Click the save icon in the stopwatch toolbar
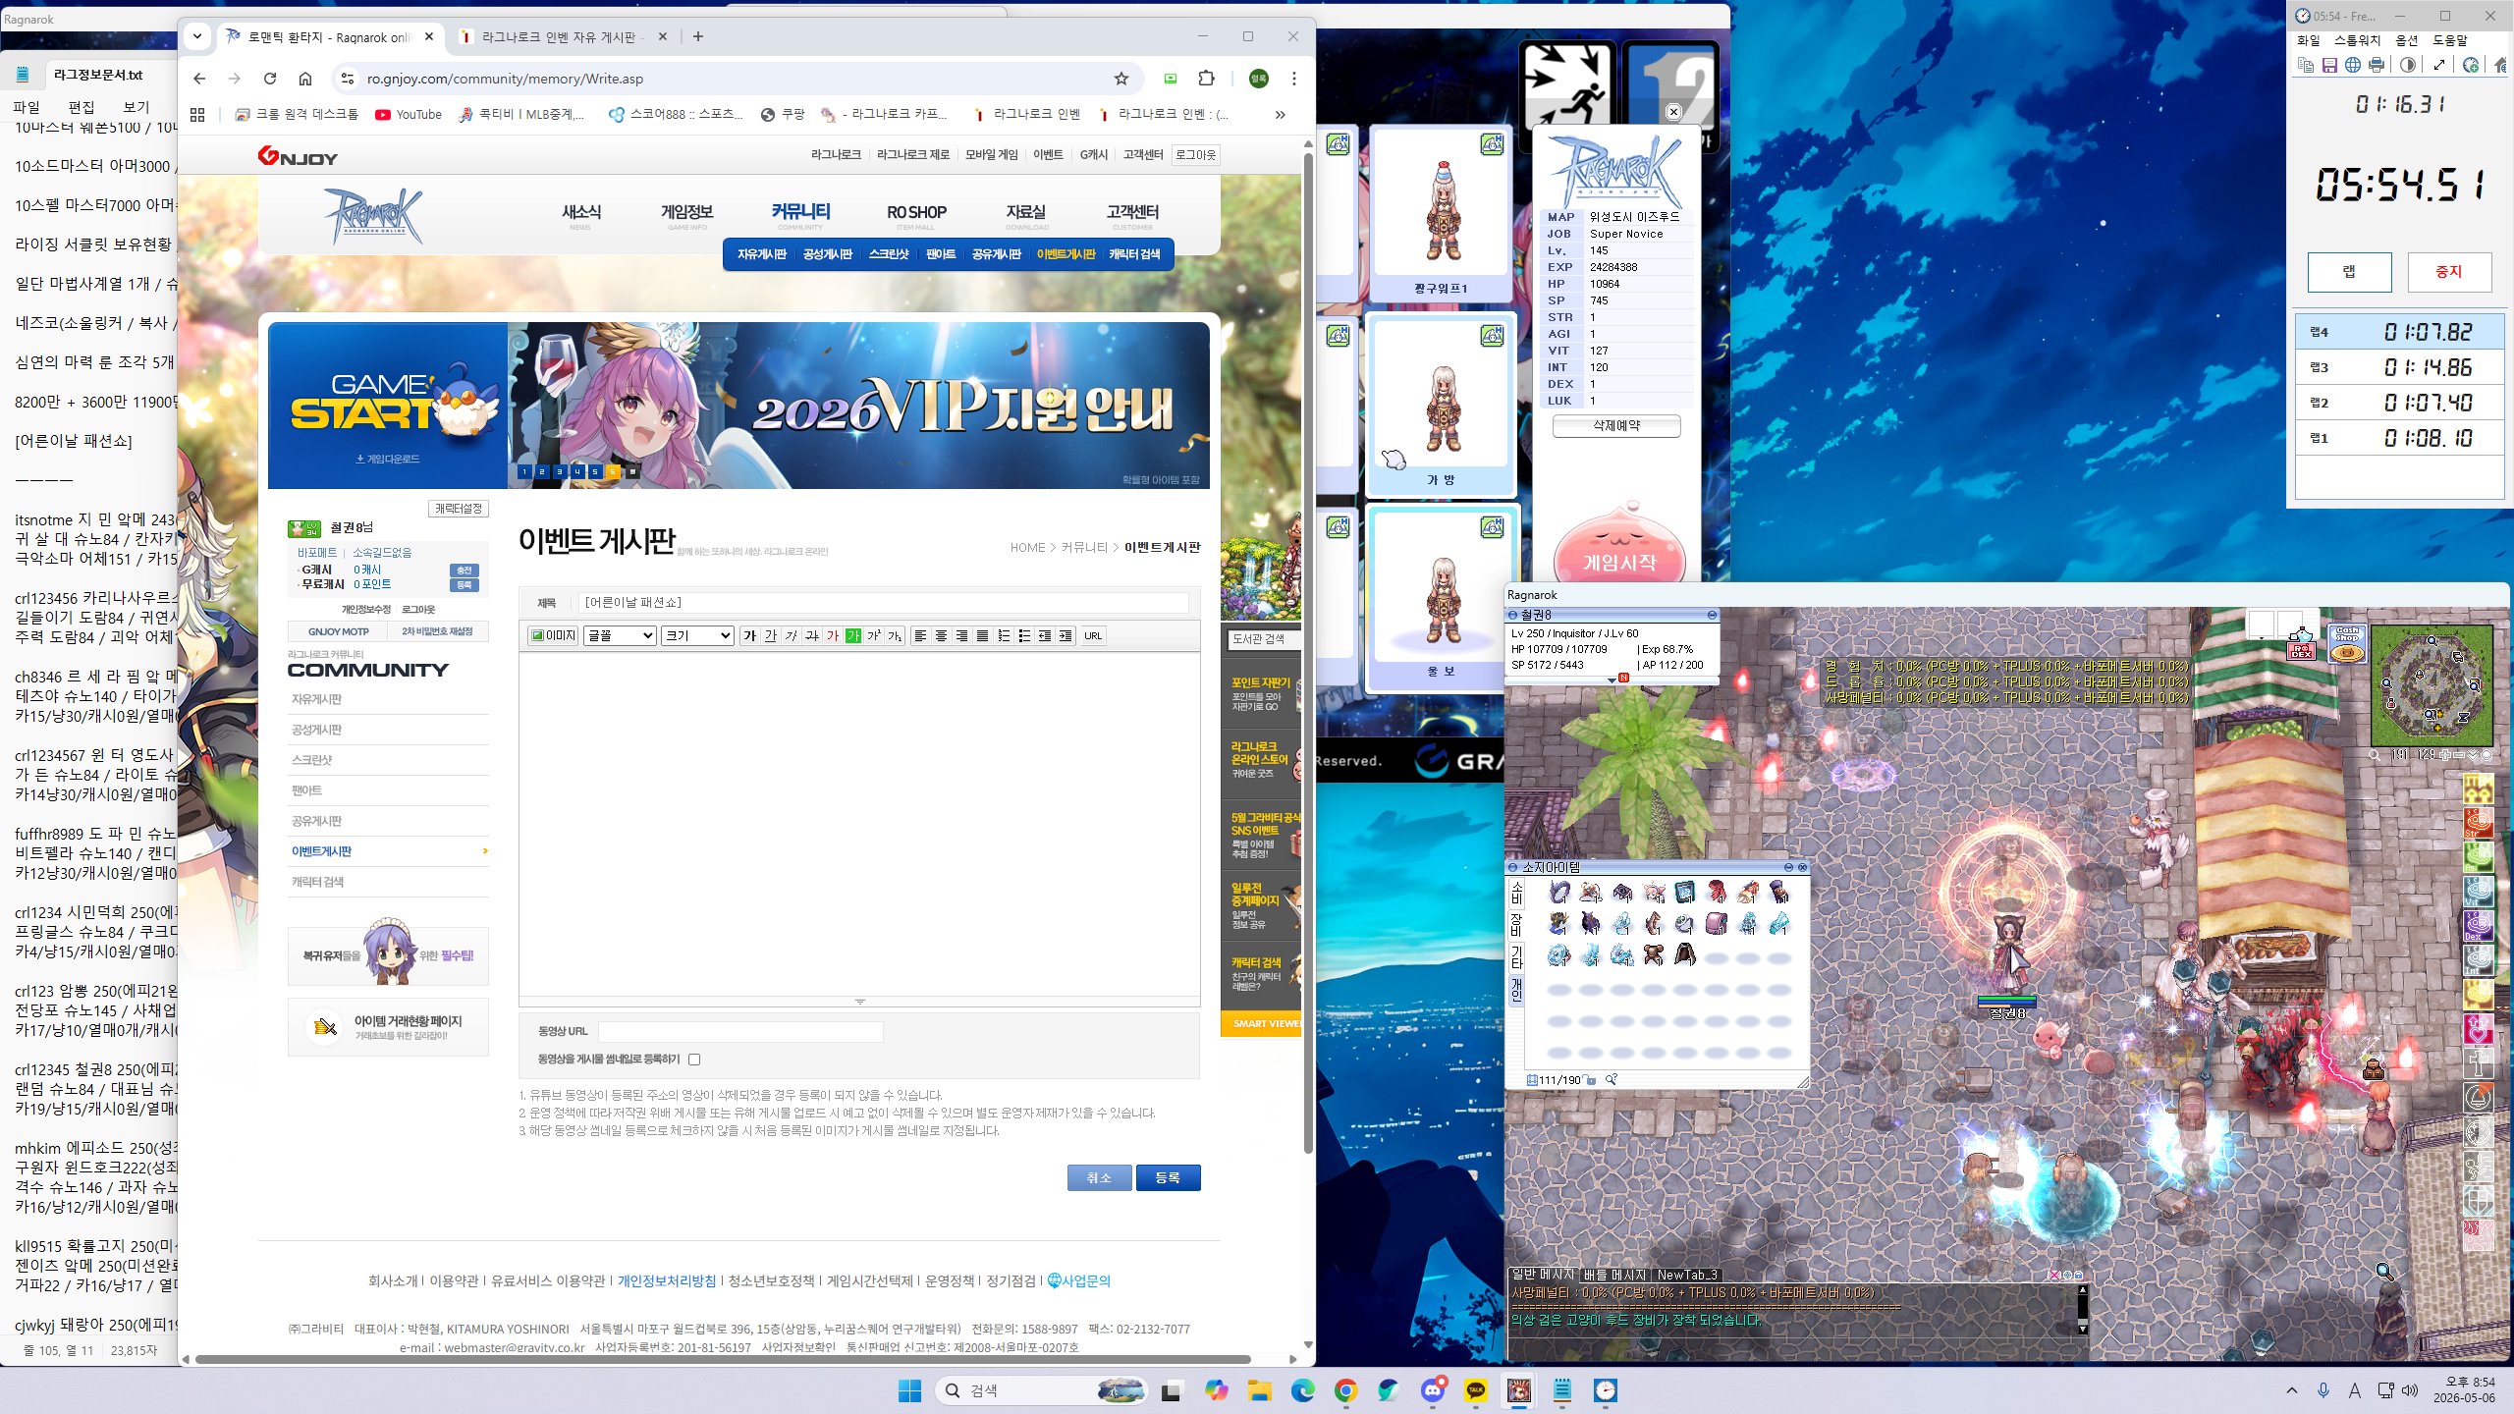 point(2329,65)
